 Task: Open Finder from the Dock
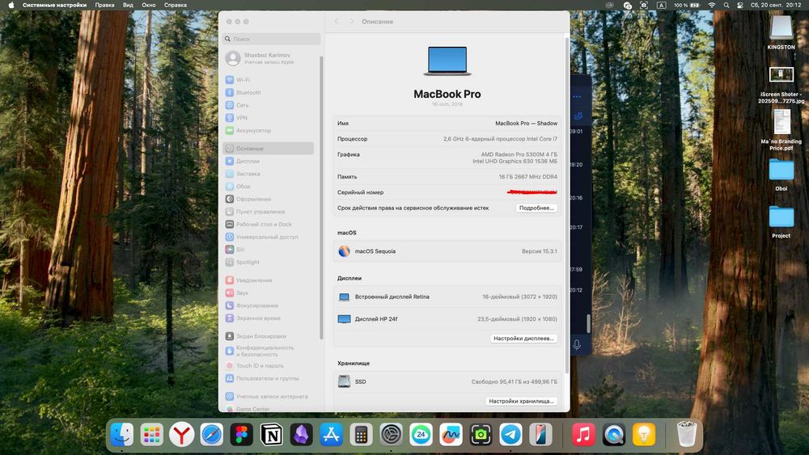click(x=122, y=435)
